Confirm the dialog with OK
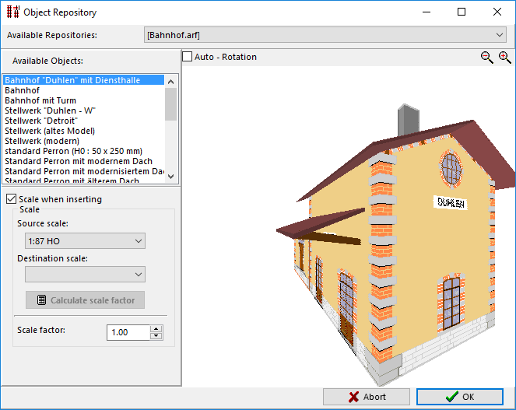This screenshot has width=516, height=410. tap(460, 397)
